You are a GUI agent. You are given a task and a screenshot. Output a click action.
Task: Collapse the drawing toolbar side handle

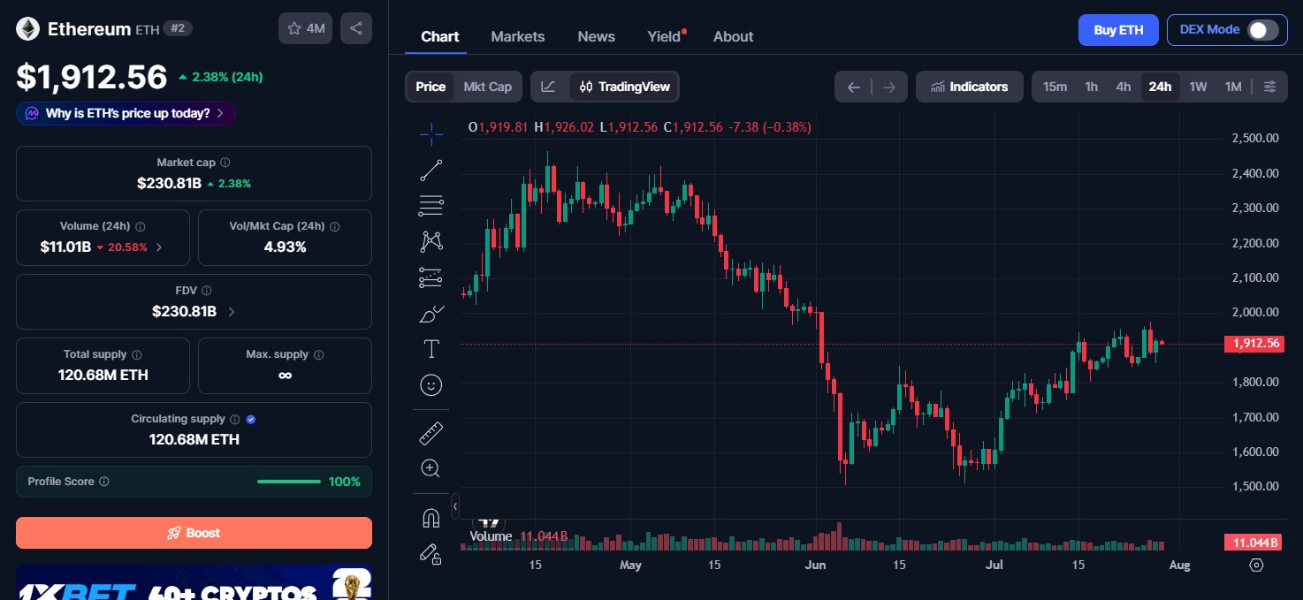point(455,506)
